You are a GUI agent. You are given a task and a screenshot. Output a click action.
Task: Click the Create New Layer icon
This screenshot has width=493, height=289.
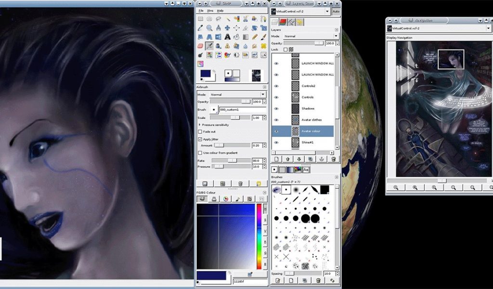276,159
